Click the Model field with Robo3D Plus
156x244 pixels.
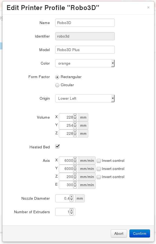click(x=85, y=50)
